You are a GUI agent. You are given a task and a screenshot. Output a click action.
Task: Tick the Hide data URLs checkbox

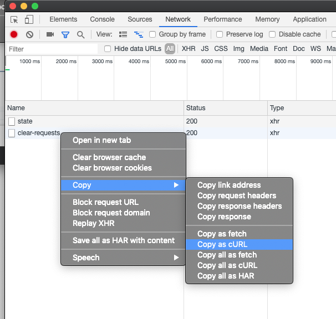click(x=108, y=49)
